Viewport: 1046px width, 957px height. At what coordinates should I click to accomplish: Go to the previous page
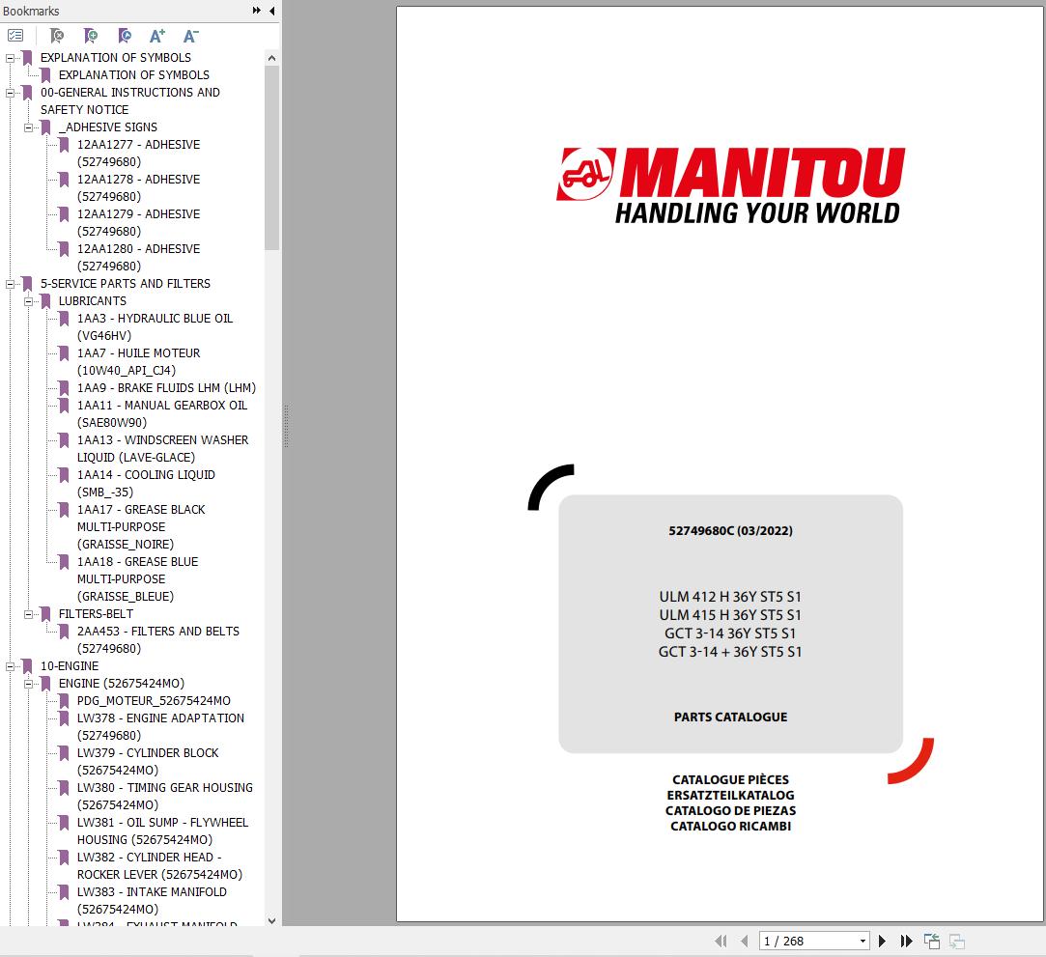point(744,941)
